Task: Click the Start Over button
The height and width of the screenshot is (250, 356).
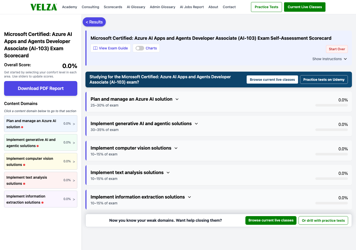Action: coord(337,49)
